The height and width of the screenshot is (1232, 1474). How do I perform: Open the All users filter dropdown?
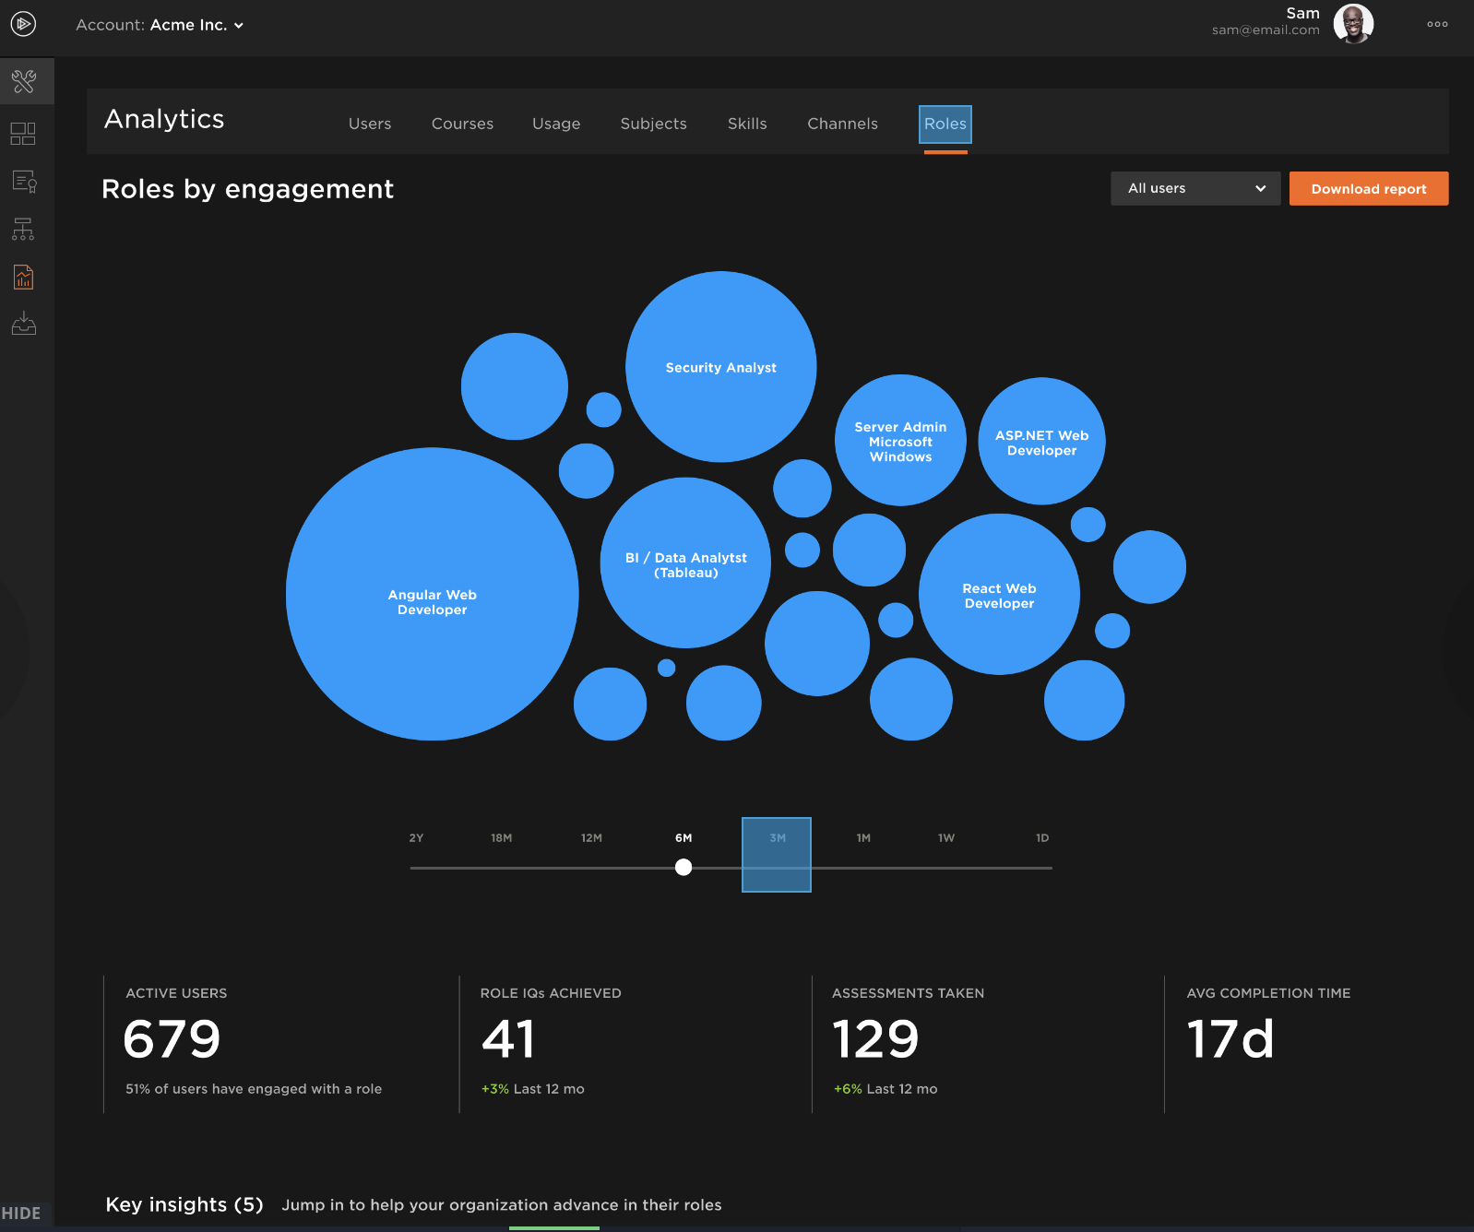click(1195, 188)
